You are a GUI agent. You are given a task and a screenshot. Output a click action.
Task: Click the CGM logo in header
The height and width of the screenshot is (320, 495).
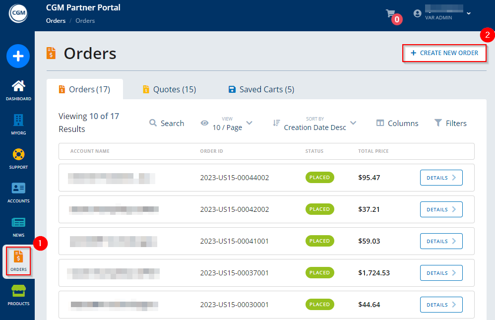18,14
